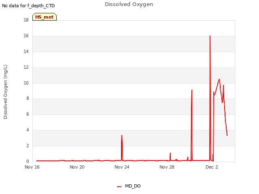
Task: Select the Dissolved Oxygen chart title
Action: pos(129,4)
